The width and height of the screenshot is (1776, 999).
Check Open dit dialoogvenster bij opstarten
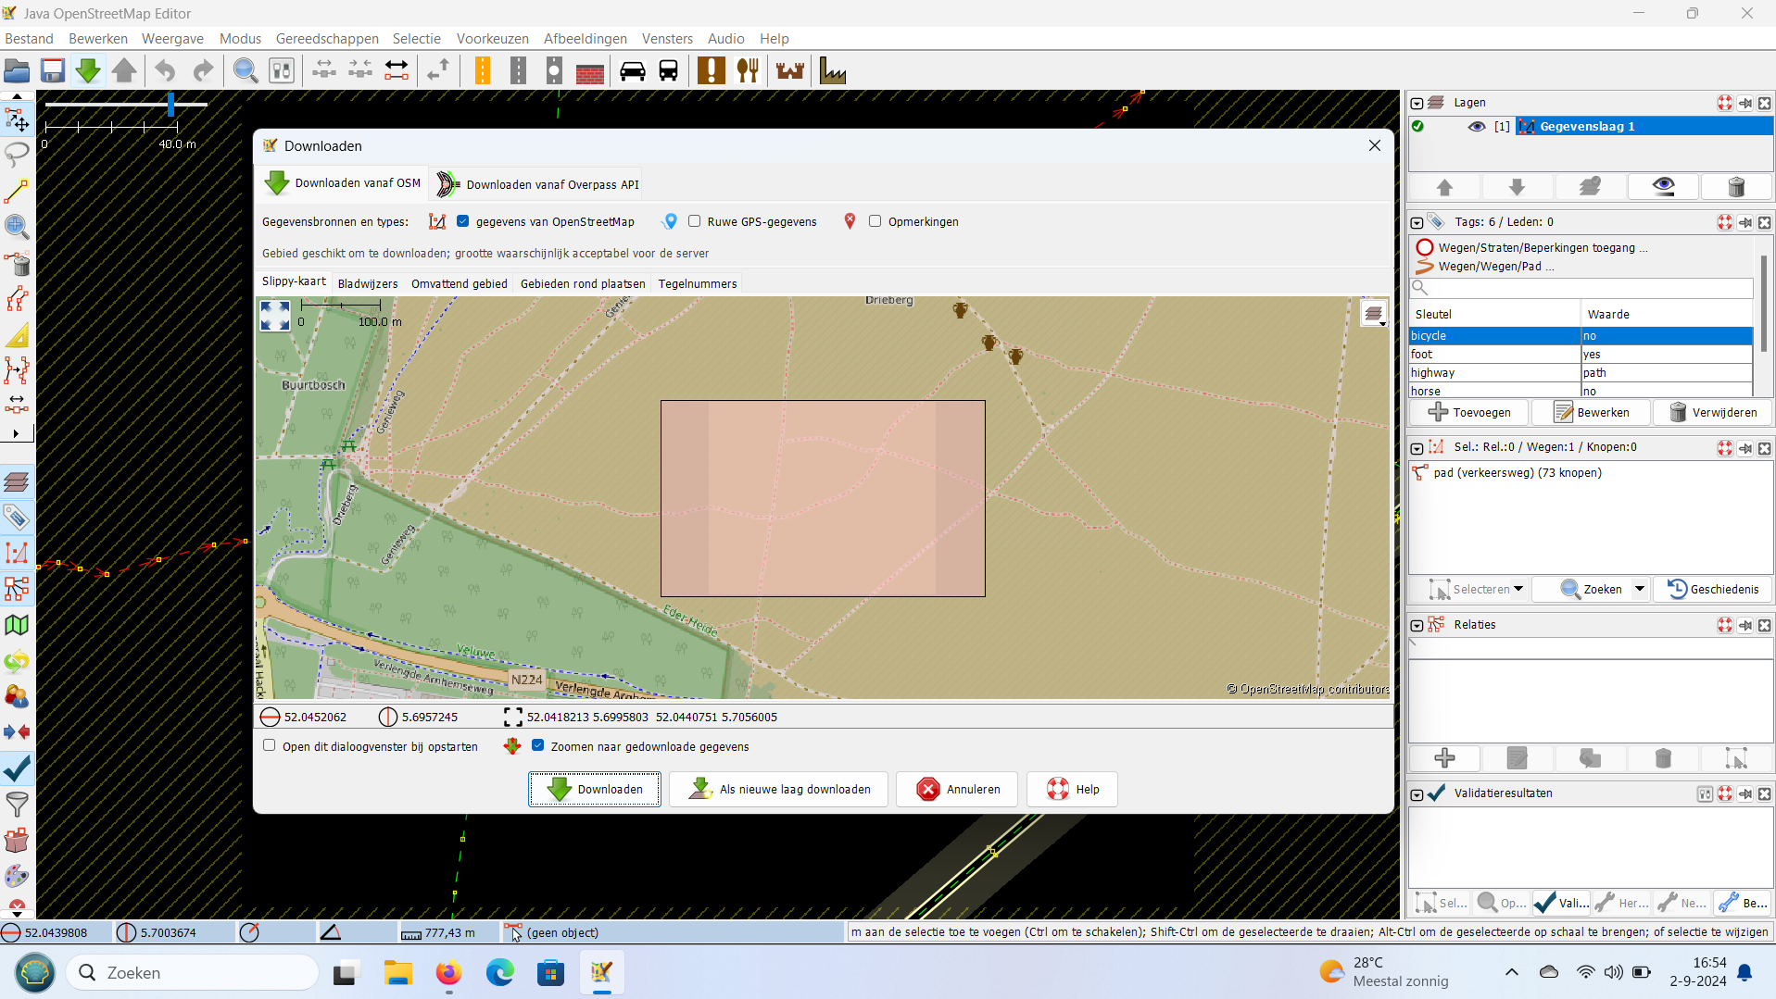coord(270,745)
